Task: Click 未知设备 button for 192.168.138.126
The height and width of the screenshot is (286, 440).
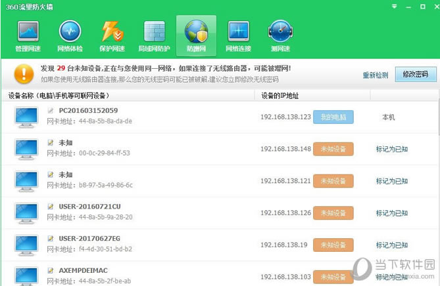Action: (333, 213)
